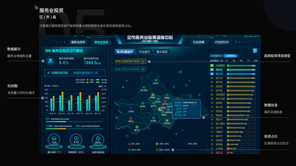This screenshot has height=166, width=296.
Task: Click the teal 崇州 map marker
Action: (143, 103)
